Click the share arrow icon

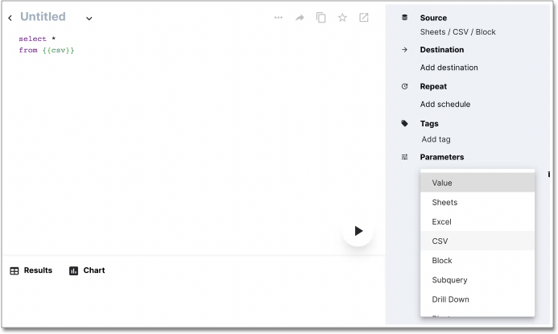click(x=300, y=18)
